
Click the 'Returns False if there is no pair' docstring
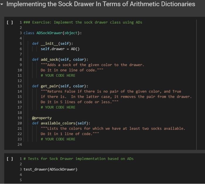111,91
